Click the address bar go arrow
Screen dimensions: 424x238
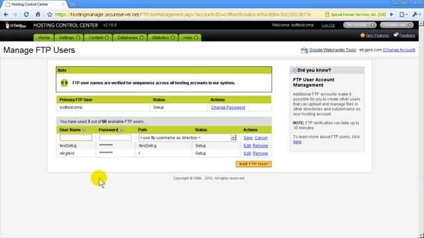392,15
